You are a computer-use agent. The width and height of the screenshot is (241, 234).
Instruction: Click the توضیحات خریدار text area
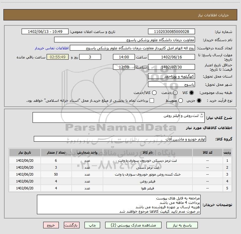pyautogui.click(x=119, y=204)
